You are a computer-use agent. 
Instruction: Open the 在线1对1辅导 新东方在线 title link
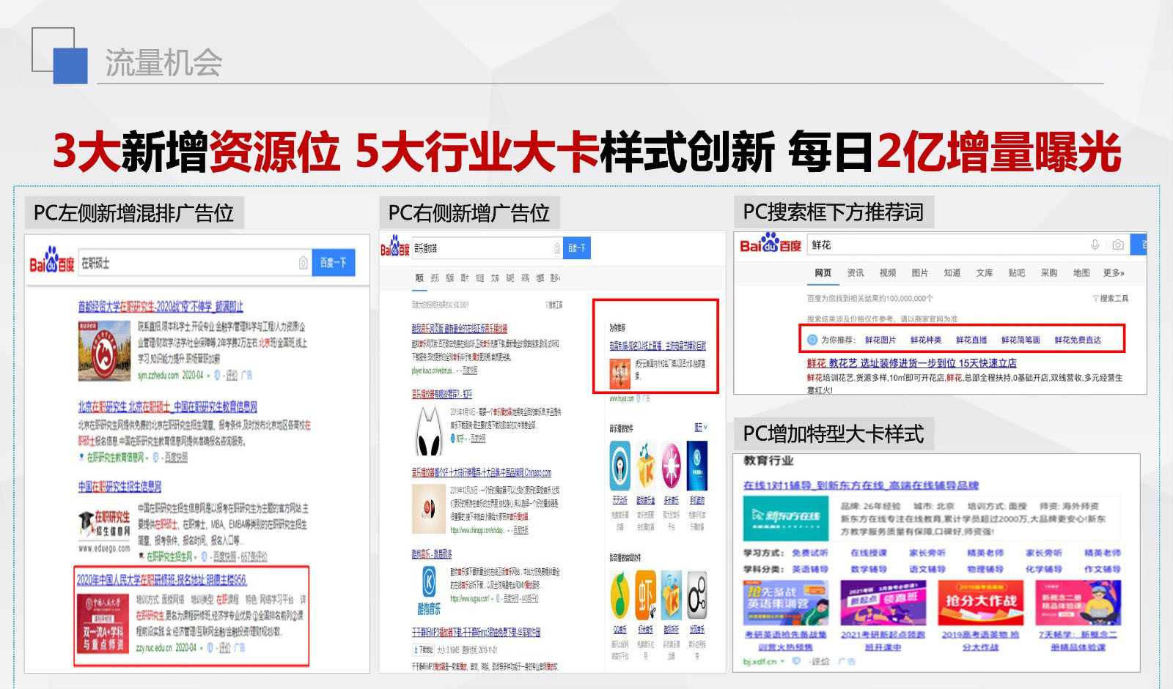(x=861, y=485)
